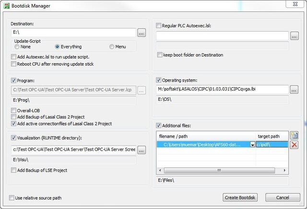The height and width of the screenshot is (209, 307).
Task: Click the Bootdisk Manager title bar icon
Action: [7, 6]
